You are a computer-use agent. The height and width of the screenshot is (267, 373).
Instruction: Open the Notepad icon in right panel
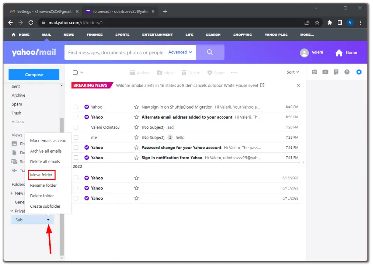[x=336, y=72]
